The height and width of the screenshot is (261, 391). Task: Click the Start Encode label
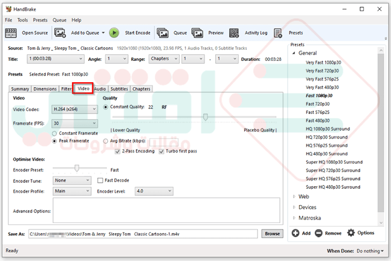pos(137,33)
